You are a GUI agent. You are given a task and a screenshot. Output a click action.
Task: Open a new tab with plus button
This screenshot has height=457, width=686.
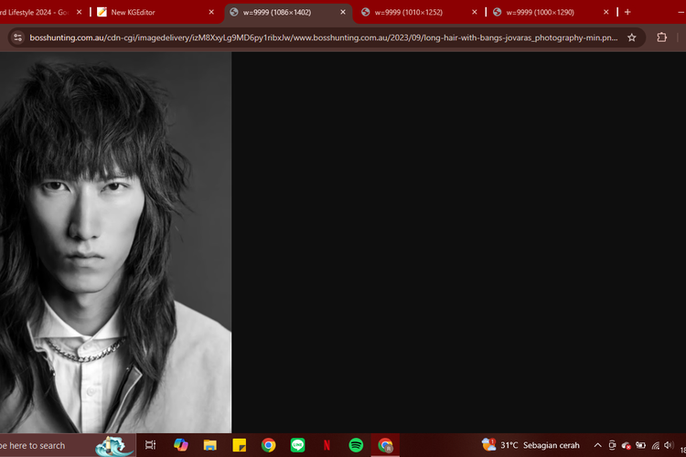point(627,12)
